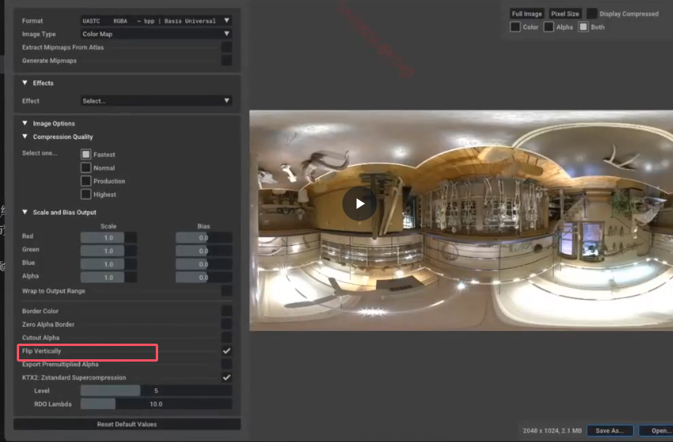Adjust the Green Scale slider
The height and width of the screenshot is (442, 673).
tap(108, 251)
